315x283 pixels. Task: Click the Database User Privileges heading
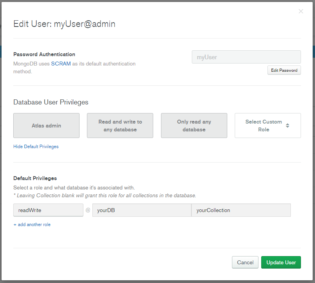pos(51,102)
